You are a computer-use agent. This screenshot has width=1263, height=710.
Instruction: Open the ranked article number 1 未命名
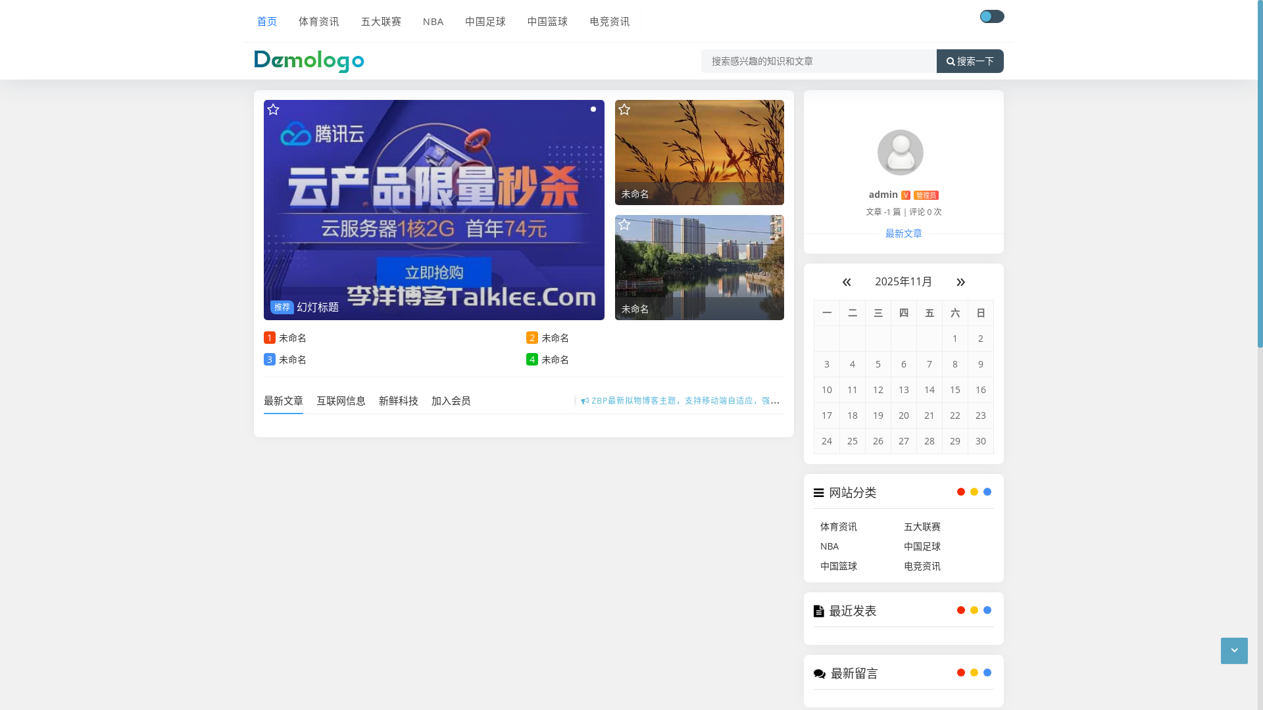293,338
